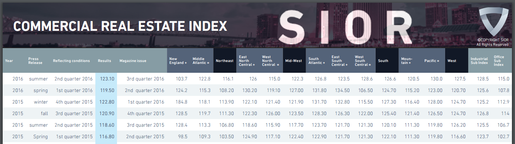Click the Office Sub Index value 112.9

pos(503,102)
